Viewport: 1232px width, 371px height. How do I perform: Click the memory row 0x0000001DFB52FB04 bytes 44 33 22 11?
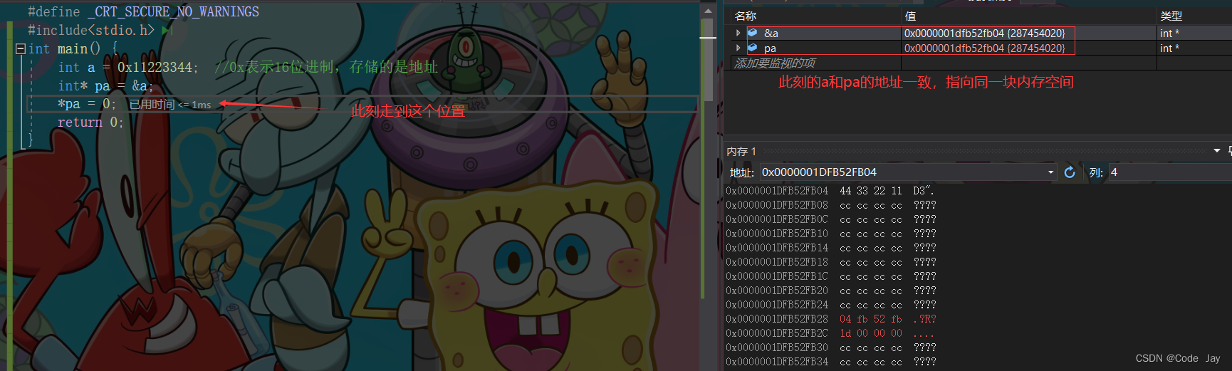coord(870,191)
